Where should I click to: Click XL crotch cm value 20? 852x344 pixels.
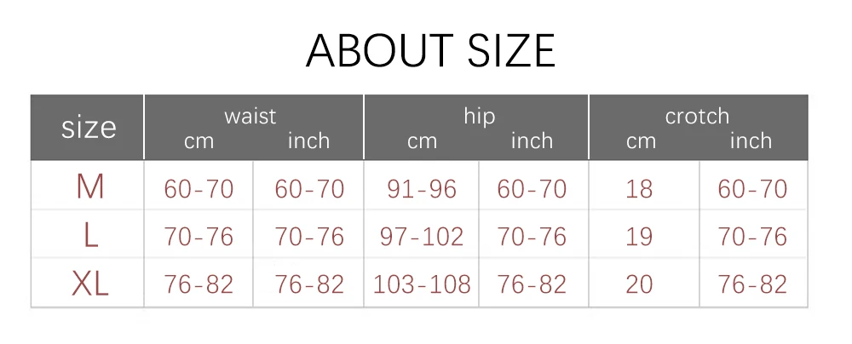click(639, 284)
